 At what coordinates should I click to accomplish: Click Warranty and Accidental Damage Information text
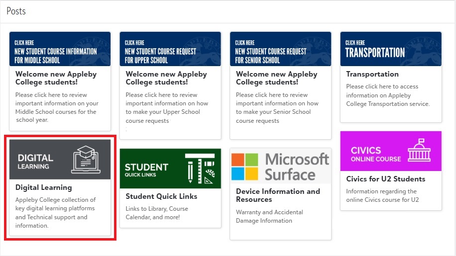click(x=269, y=216)
